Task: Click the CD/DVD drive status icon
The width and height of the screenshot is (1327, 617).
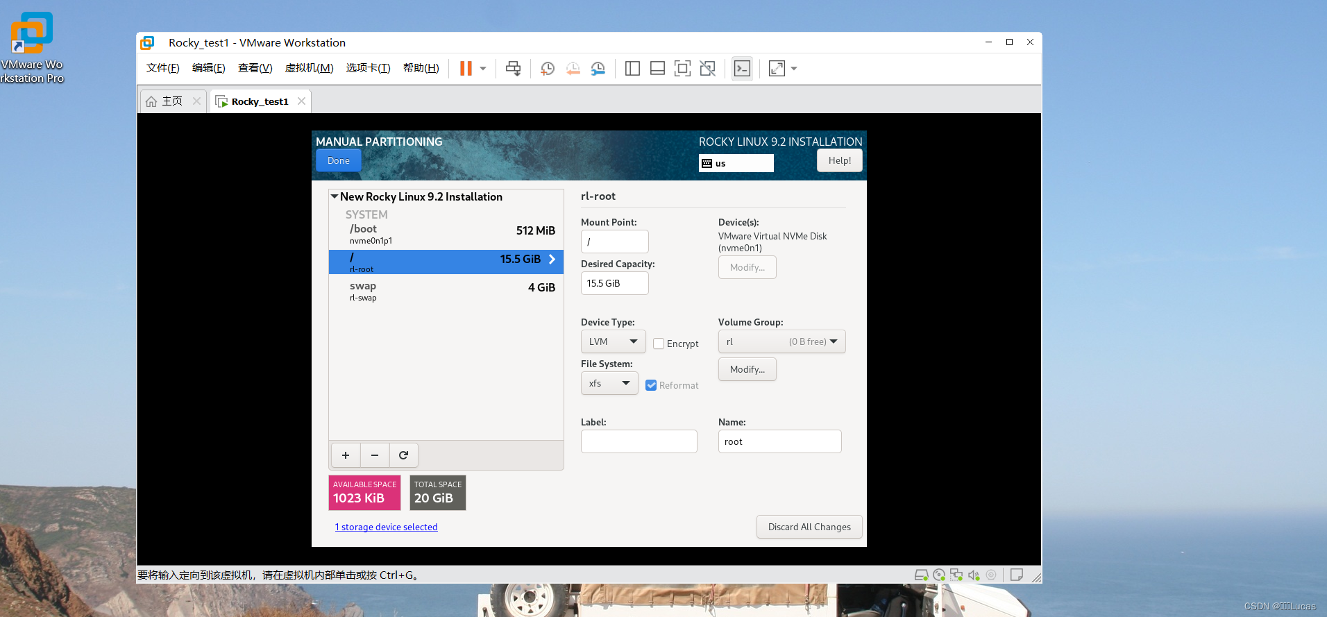Action: click(939, 575)
